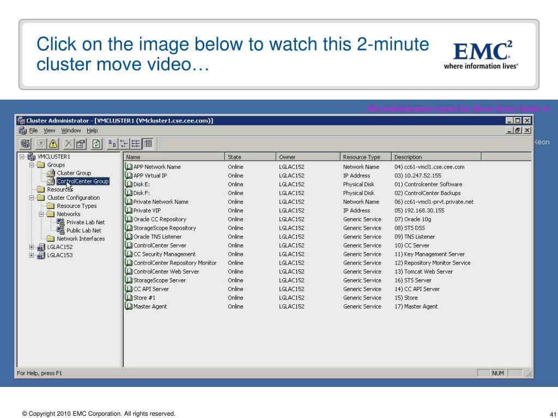Viewport: 558px width, 418px height.
Task: Switch to List view icon
Action: click(136, 144)
